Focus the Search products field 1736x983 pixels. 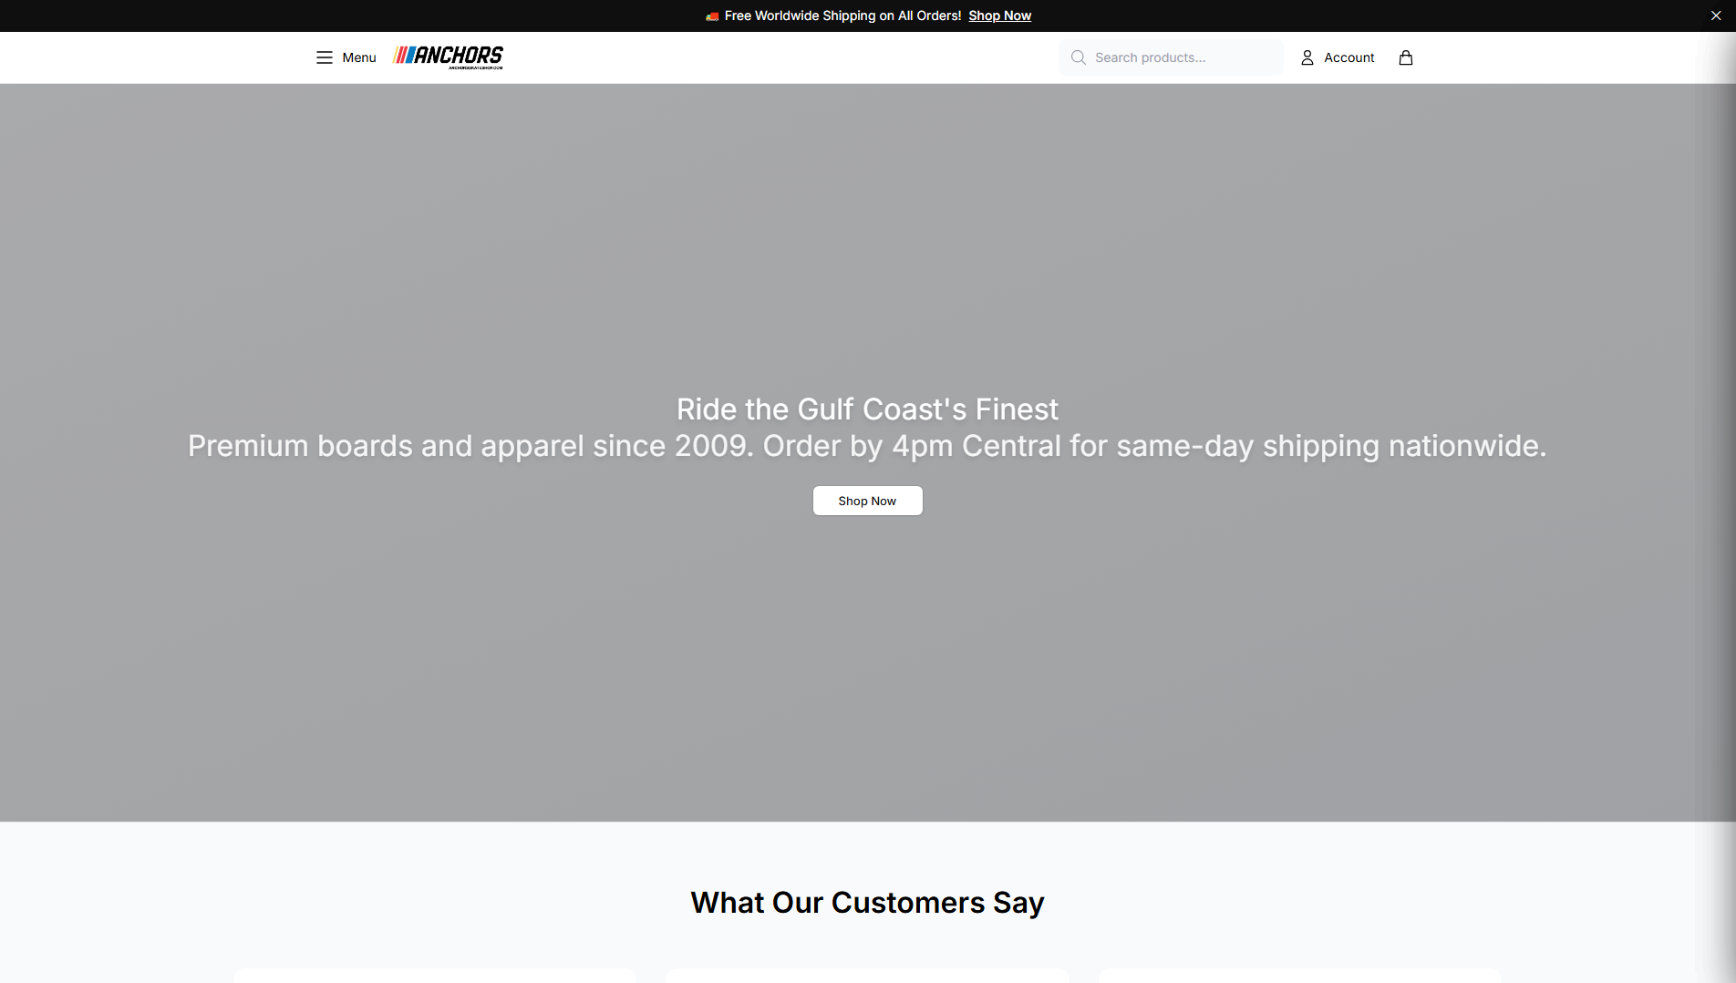point(1171,57)
